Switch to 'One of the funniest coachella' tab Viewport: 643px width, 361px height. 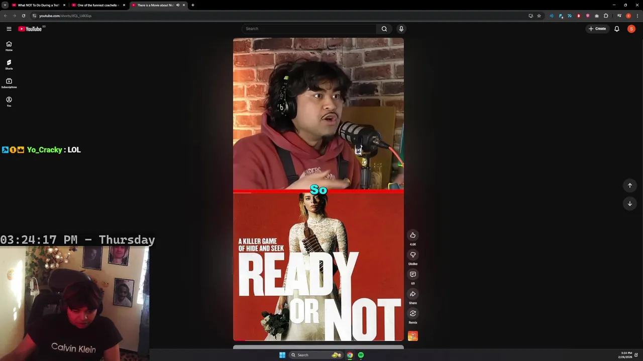[x=98, y=5]
